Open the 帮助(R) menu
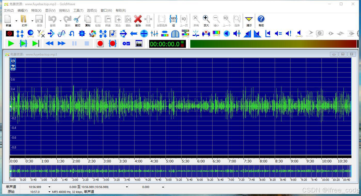The image size is (361, 196). pos(121,11)
